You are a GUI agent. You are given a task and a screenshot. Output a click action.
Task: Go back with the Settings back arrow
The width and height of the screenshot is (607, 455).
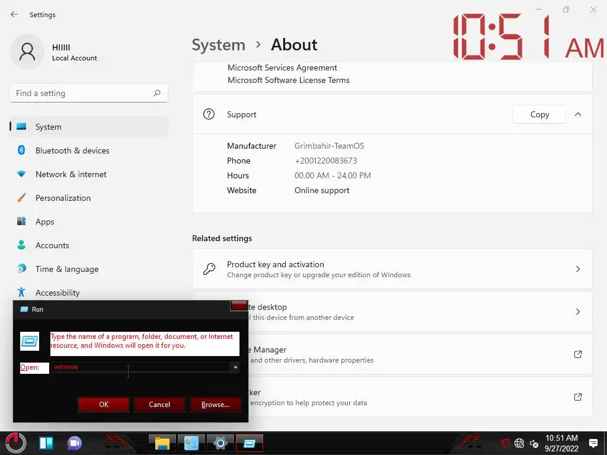pyautogui.click(x=14, y=14)
